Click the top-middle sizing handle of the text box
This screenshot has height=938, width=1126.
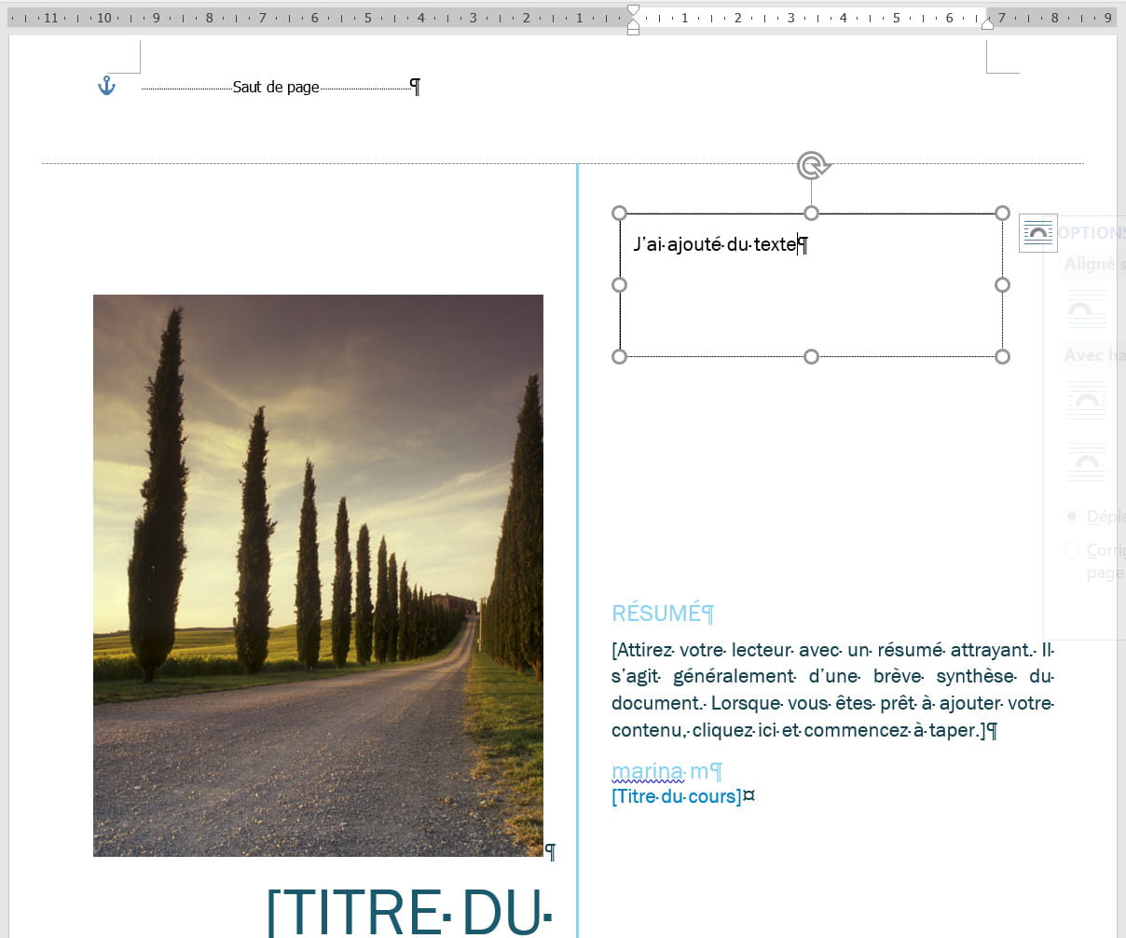[811, 214]
